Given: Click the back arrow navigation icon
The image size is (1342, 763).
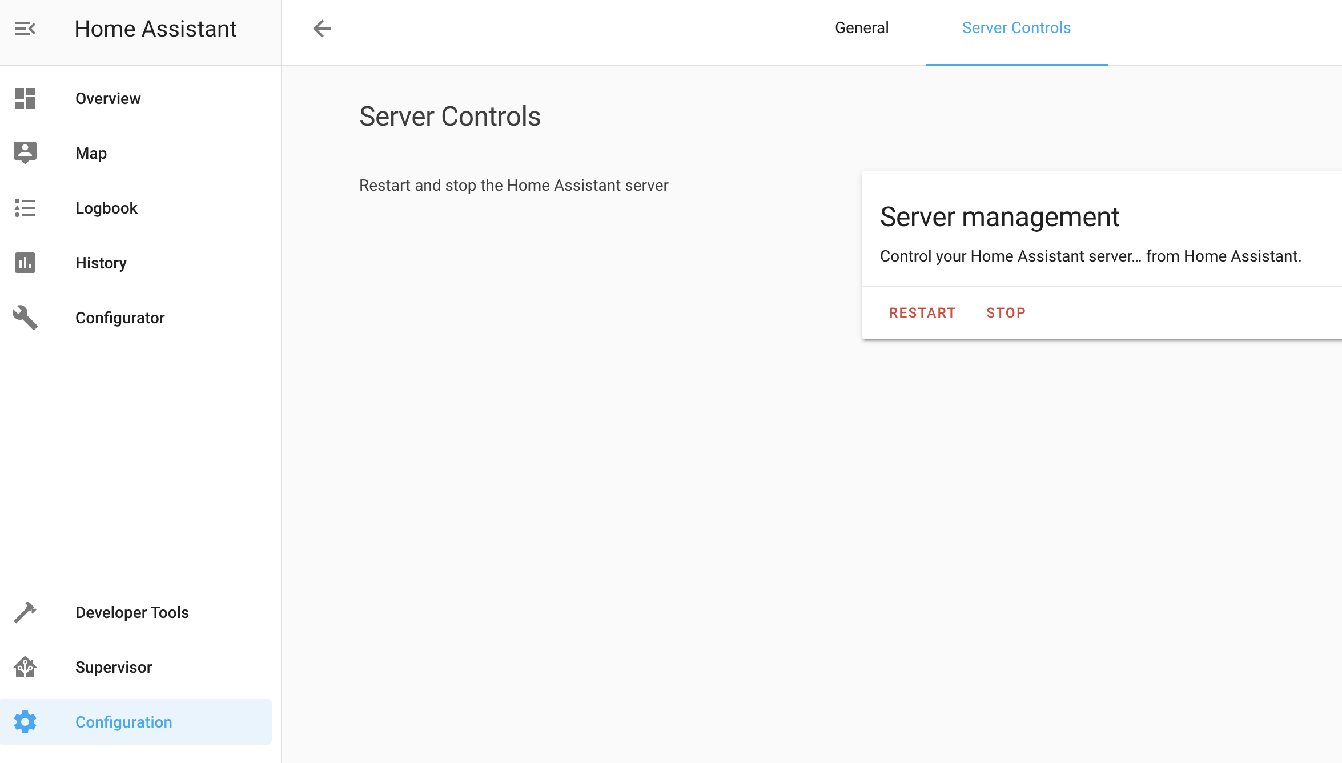Looking at the screenshot, I should (322, 27).
